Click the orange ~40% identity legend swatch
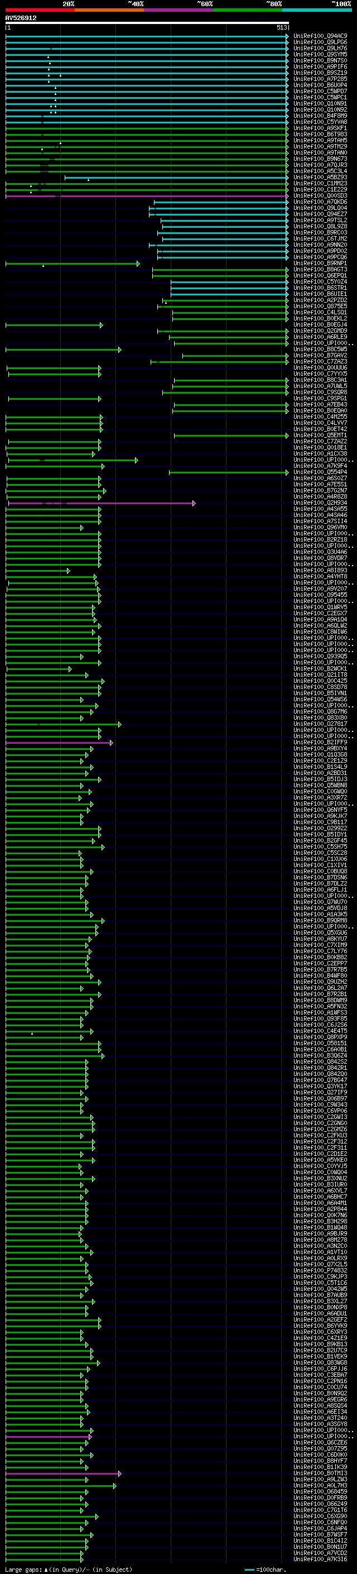Viewport: 357px width, 1574px height. tap(109, 10)
